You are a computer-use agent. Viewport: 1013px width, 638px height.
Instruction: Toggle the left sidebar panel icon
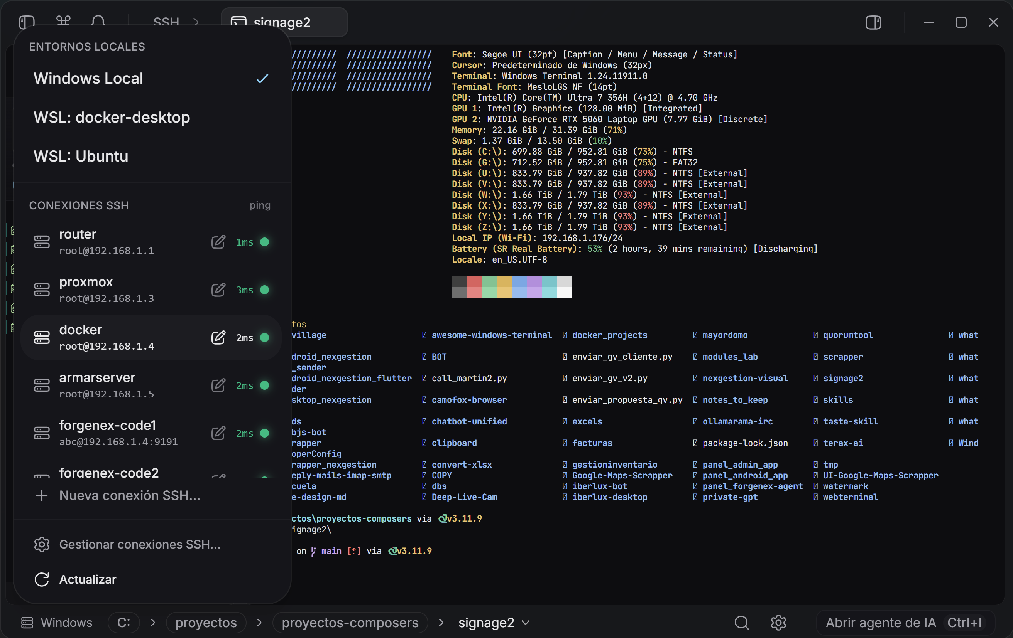click(x=27, y=22)
